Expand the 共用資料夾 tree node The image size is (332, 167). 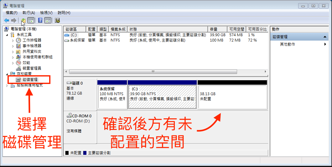tap(13, 52)
